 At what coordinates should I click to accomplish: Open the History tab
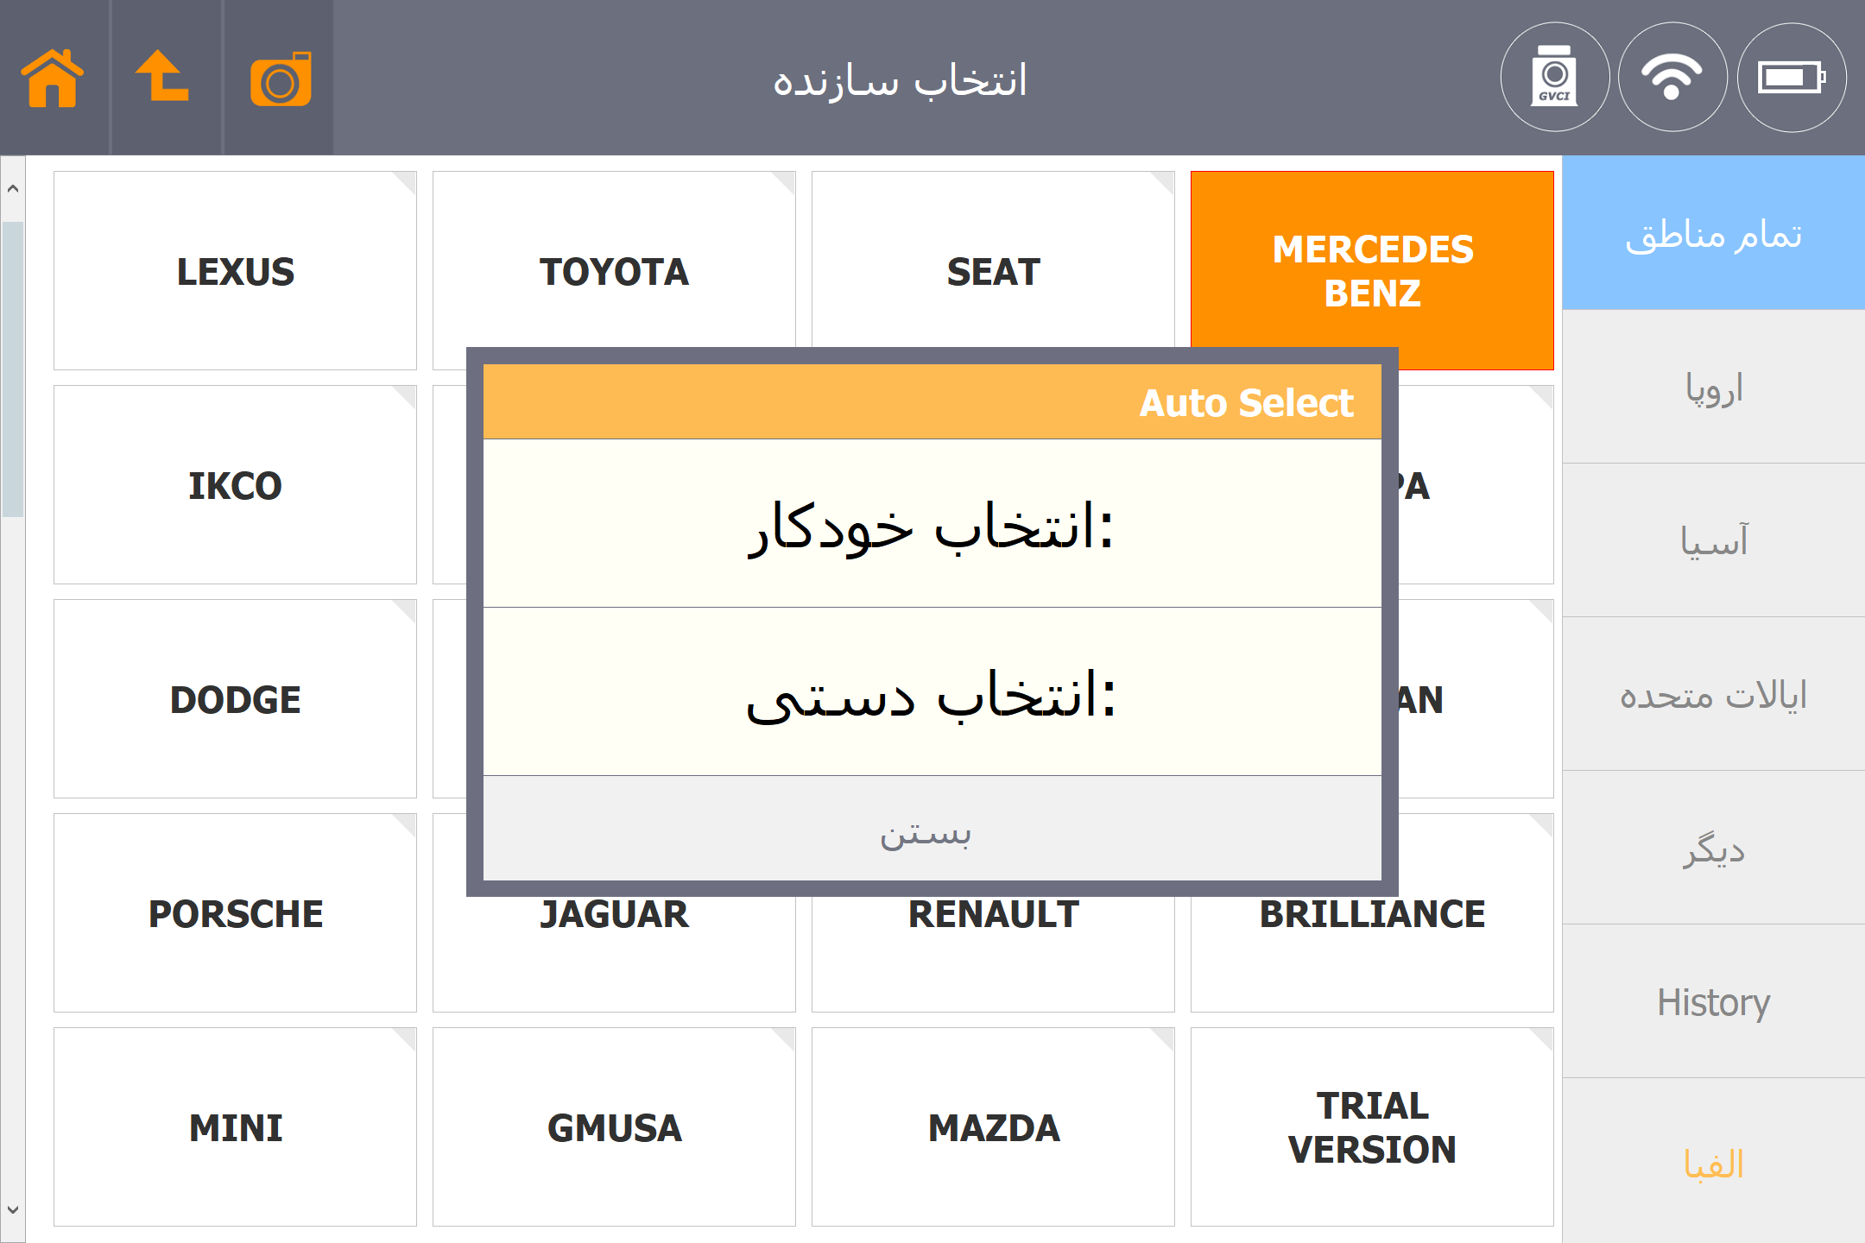click(x=1713, y=1002)
